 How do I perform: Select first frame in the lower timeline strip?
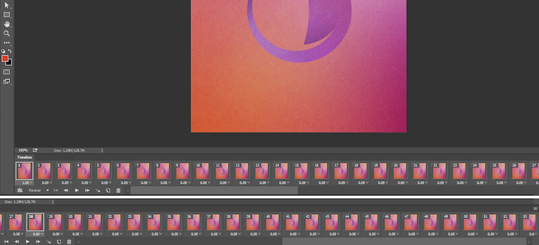point(6,242)
